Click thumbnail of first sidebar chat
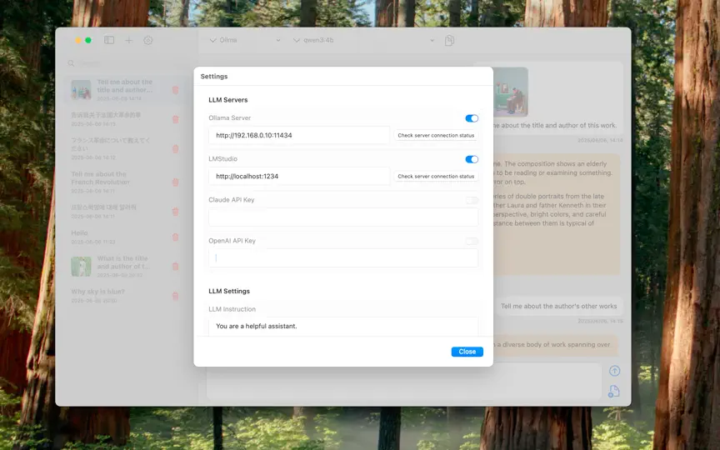 [81, 89]
